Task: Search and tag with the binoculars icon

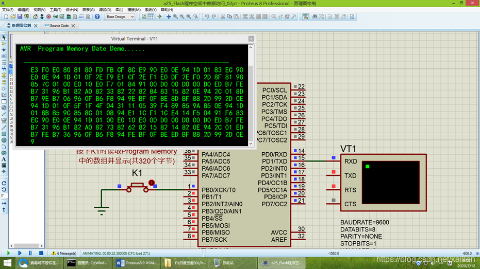Action: point(315,16)
